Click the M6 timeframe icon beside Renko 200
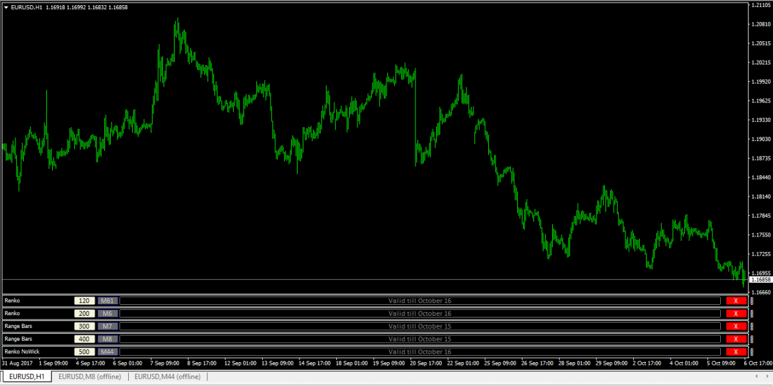 point(106,313)
